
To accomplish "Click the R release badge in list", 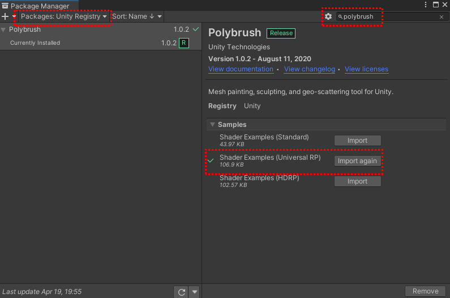I will click(x=183, y=43).
